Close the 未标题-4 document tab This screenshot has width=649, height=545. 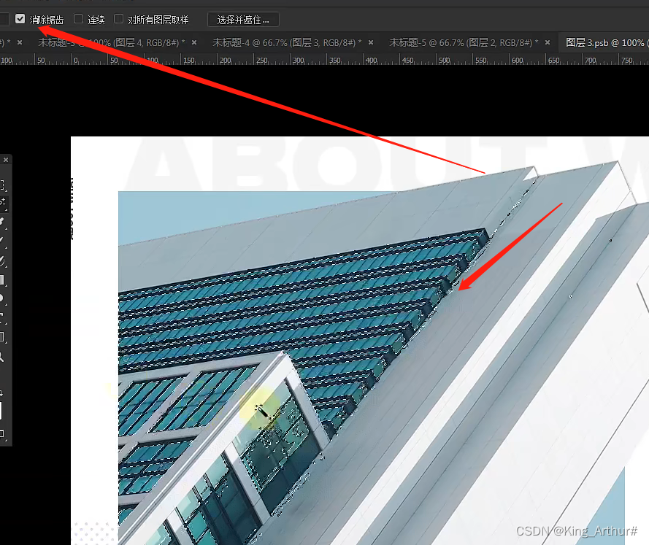tap(371, 42)
